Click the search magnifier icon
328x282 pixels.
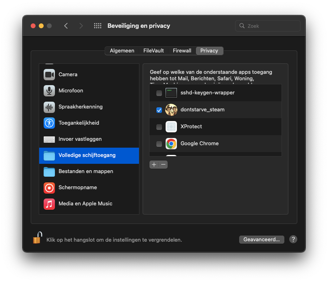(242, 26)
